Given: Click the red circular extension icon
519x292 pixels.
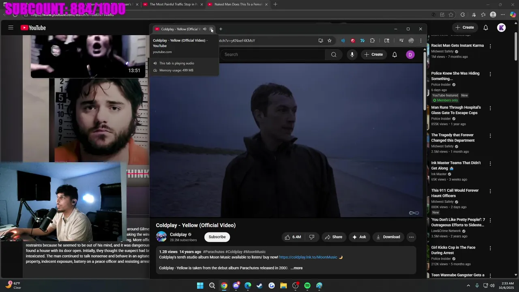Looking at the screenshot, I should click(353, 41).
